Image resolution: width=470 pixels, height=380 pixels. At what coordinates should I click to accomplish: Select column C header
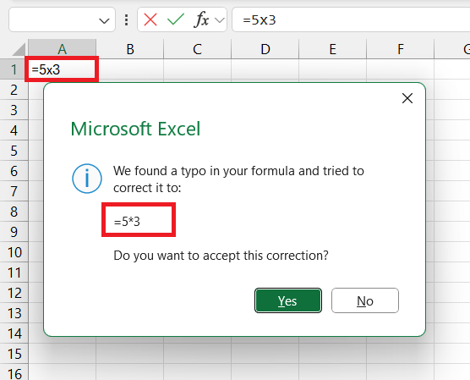[197, 49]
